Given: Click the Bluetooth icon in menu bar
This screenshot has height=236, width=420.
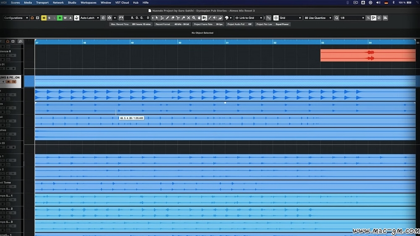Looking at the screenshot, I should click(394, 3).
